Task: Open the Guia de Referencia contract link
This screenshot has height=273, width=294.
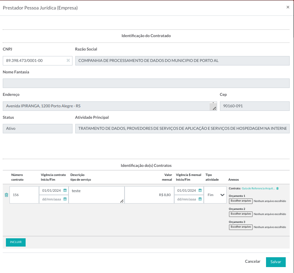Action: click(x=258, y=189)
